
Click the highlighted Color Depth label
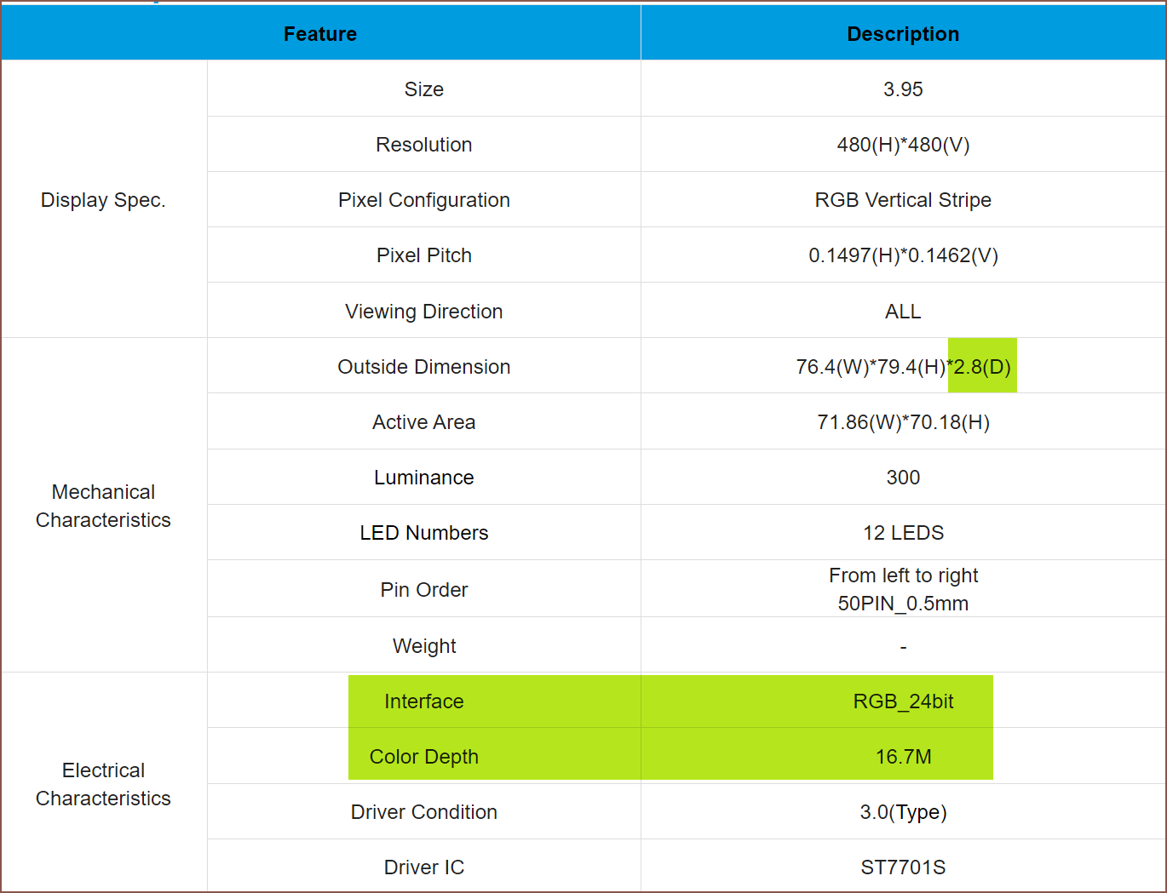coord(424,757)
